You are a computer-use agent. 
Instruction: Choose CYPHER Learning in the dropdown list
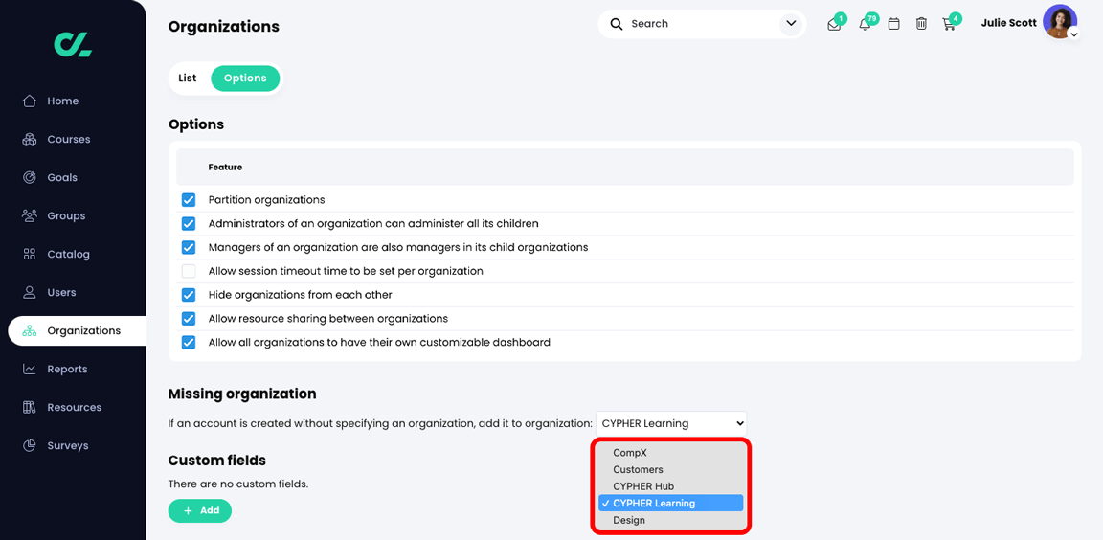click(671, 504)
